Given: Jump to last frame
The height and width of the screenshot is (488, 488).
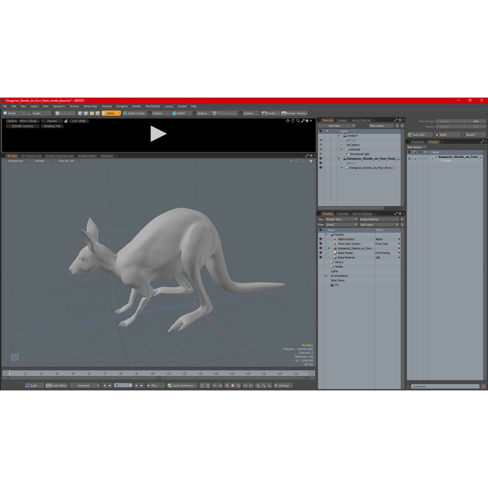Looking at the screenshot, I should pos(142,385).
